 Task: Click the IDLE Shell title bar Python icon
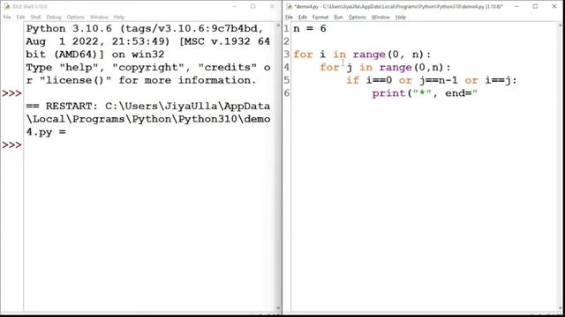(6, 6)
